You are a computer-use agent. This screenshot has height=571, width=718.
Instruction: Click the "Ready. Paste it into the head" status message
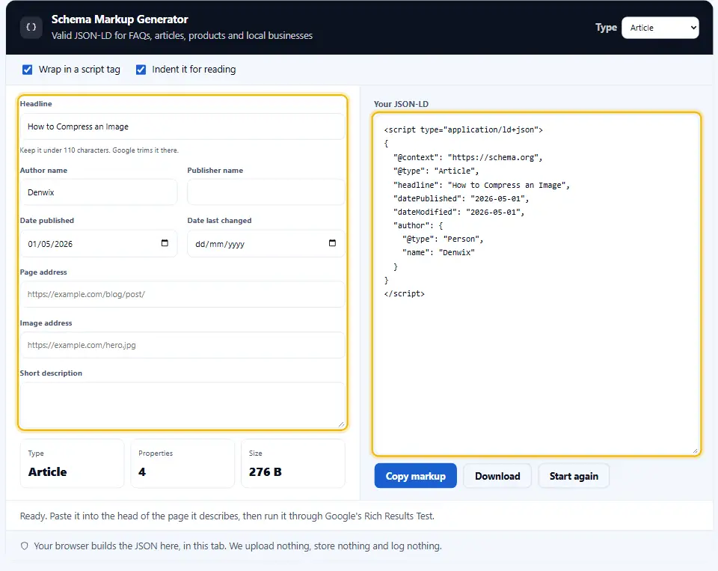227,516
